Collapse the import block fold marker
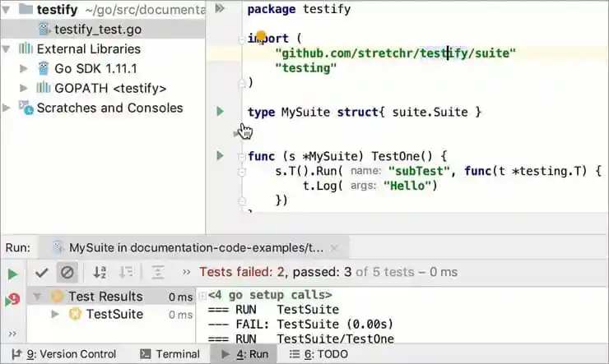 click(x=242, y=39)
